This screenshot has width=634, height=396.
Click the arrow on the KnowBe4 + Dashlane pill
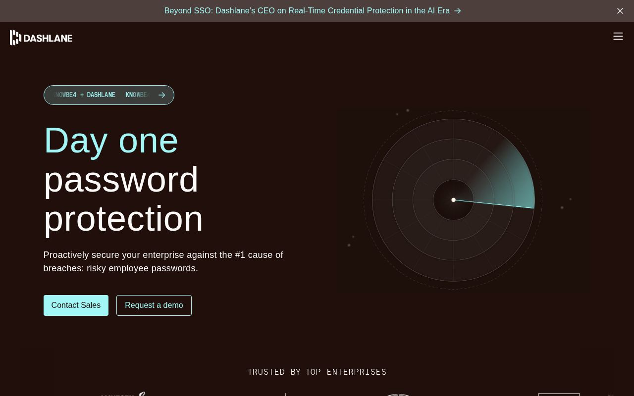[x=161, y=95]
